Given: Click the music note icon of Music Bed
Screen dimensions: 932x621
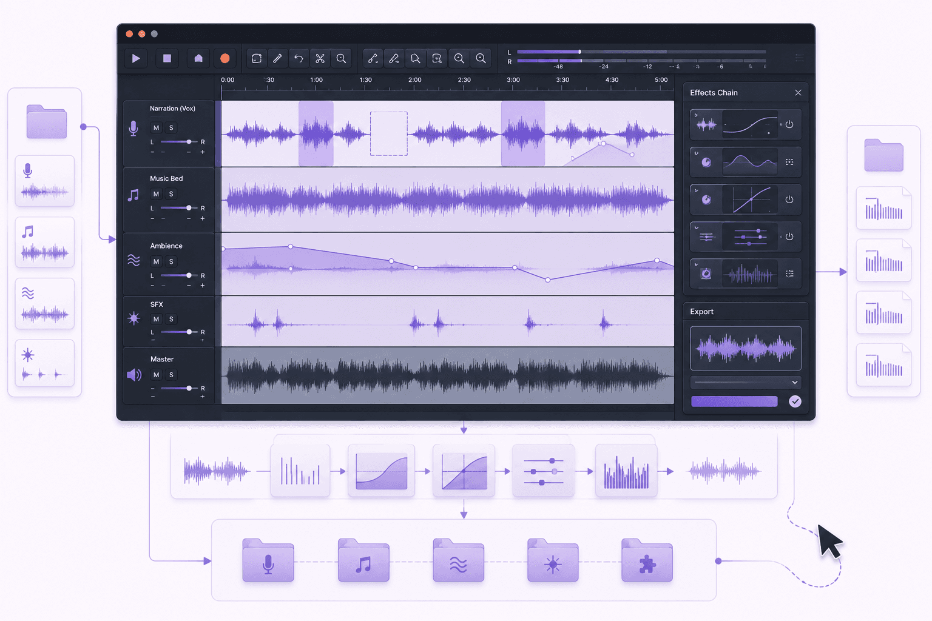Looking at the screenshot, I should [x=133, y=195].
